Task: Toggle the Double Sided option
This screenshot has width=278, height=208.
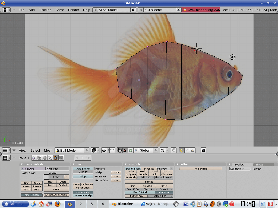Action: [83, 192]
